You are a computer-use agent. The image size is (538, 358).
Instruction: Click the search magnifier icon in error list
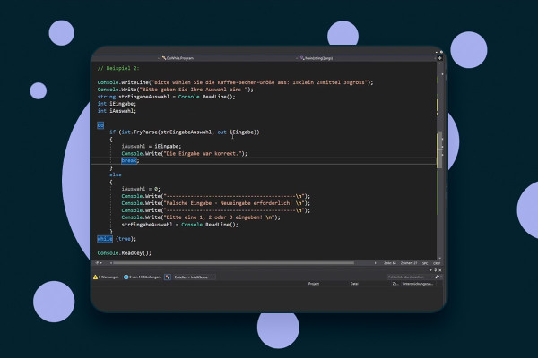point(438,277)
